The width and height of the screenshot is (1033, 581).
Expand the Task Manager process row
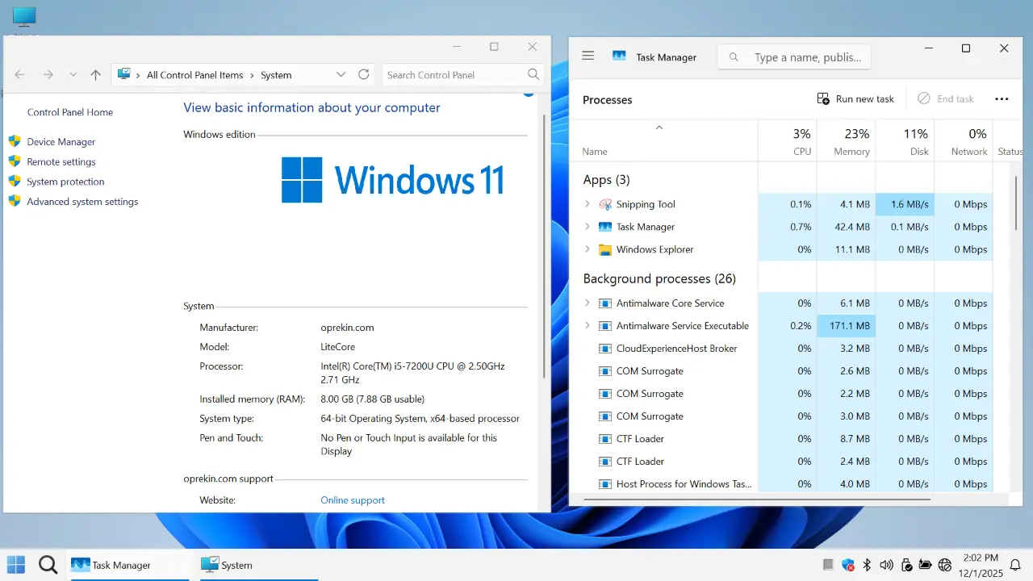click(x=588, y=227)
